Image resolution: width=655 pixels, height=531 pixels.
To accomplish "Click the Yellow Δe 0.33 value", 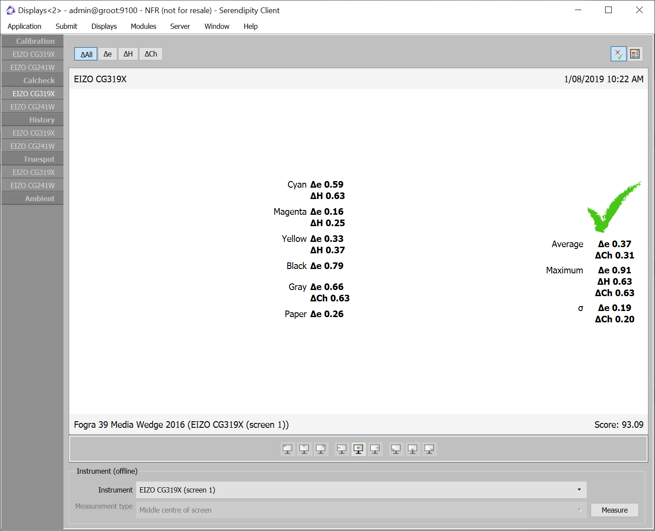I will pyautogui.click(x=327, y=239).
